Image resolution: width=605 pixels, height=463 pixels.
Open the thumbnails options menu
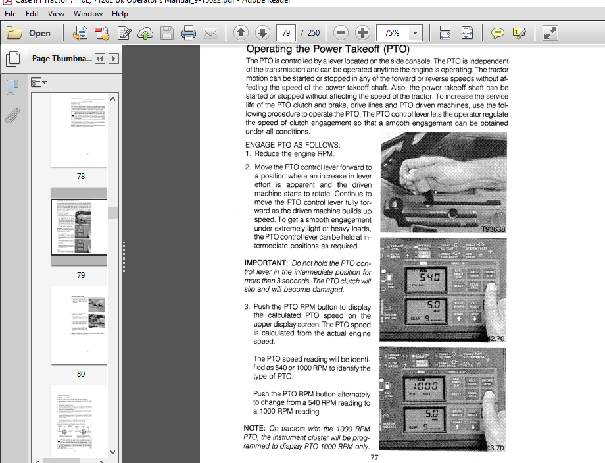pyautogui.click(x=39, y=82)
